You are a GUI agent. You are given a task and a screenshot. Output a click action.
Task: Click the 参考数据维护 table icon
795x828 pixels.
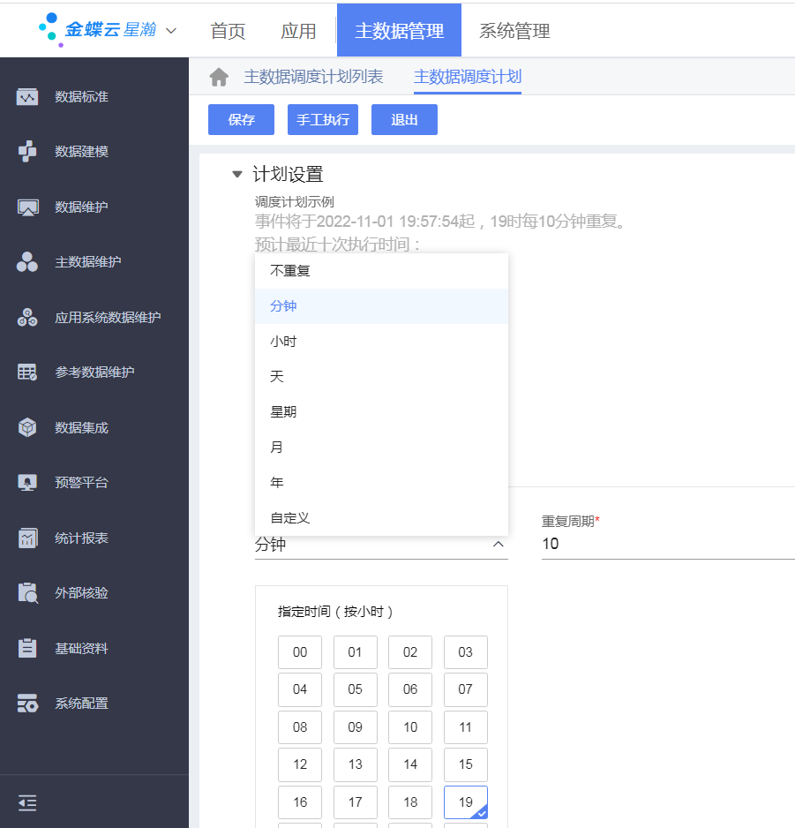pyautogui.click(x=27, y=373)
